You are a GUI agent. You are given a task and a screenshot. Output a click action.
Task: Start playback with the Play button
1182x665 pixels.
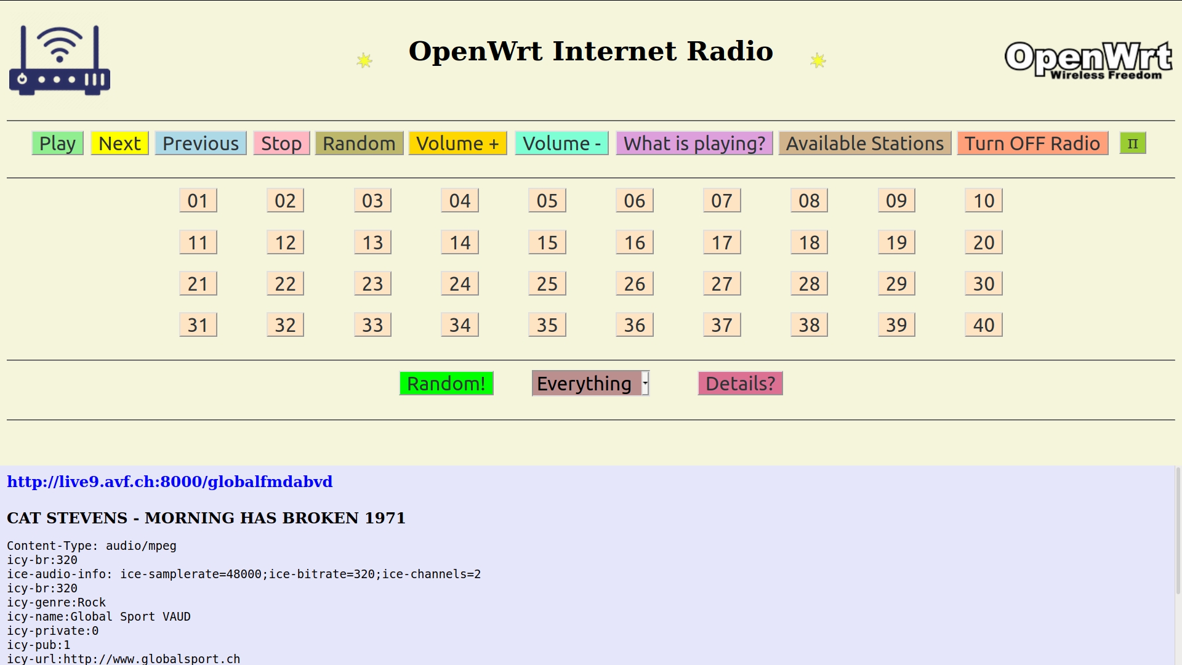[x=57, y=143]
